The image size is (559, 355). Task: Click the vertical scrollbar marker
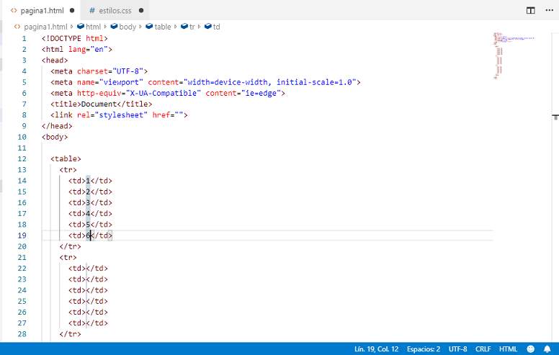click(555, 117)
